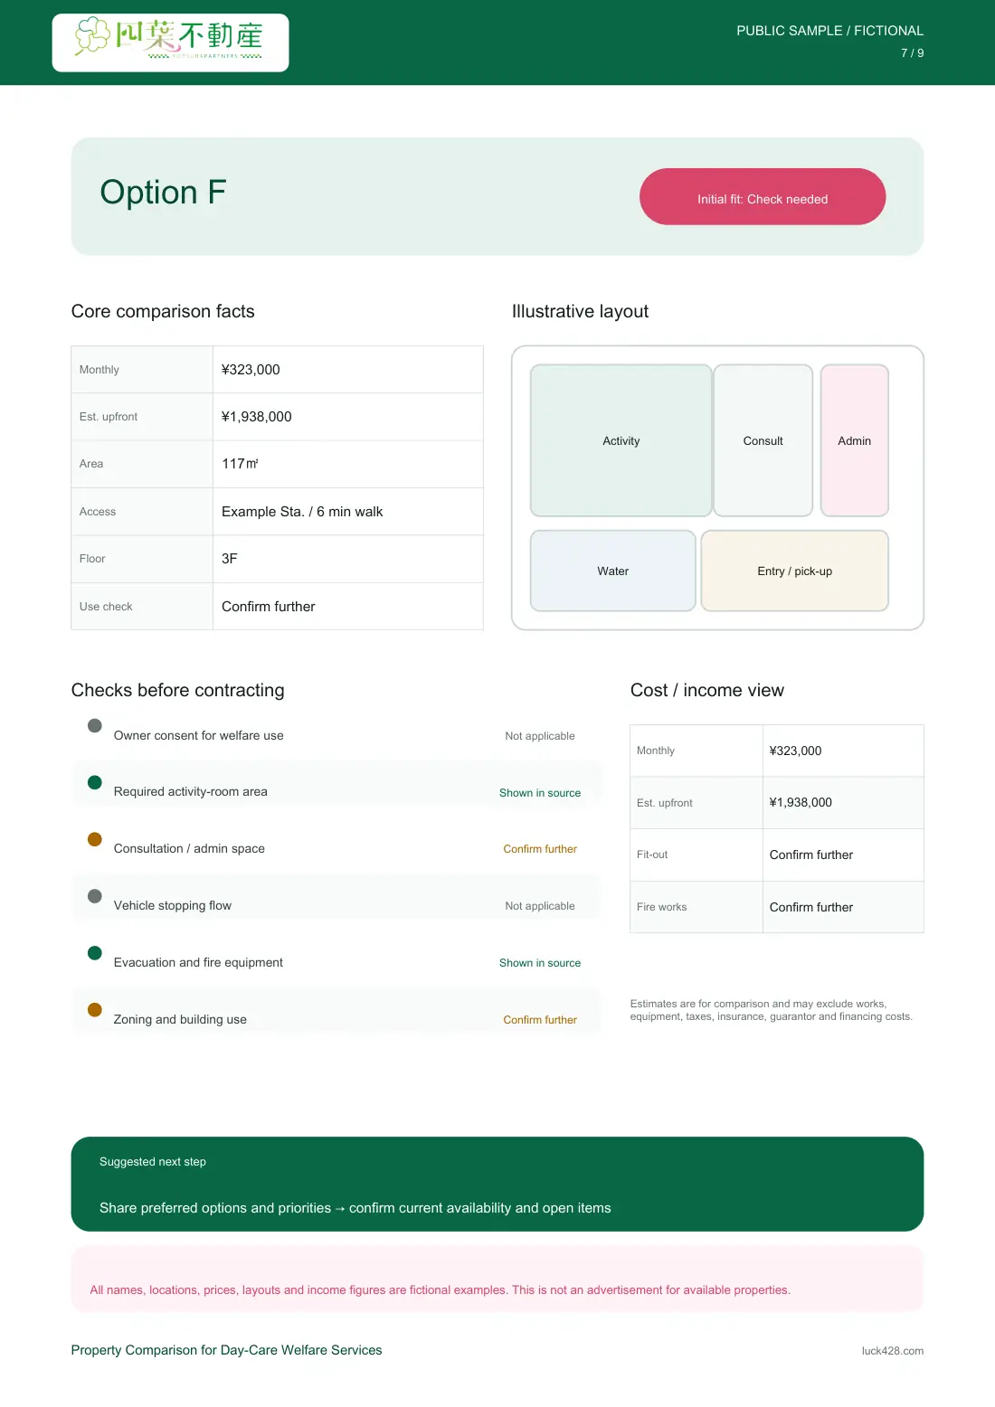Click the fictional examples disclaimer text

point(441,1290)
